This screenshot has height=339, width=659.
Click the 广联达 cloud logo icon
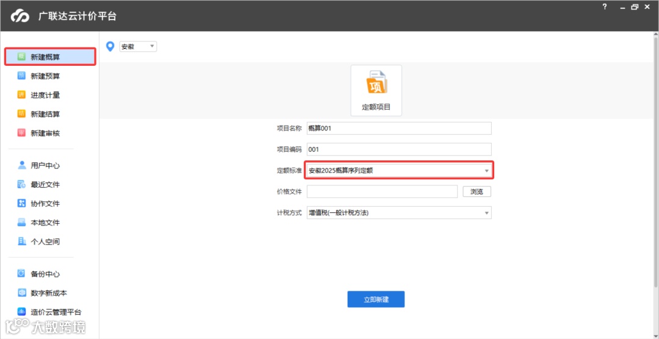tap(20, 16)
